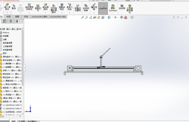Click the 插入零部件 (Insert Components) icon
Viewport: 189px width, 122px height.
7,7
